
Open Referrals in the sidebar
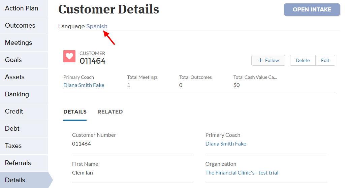click(24, 163)
